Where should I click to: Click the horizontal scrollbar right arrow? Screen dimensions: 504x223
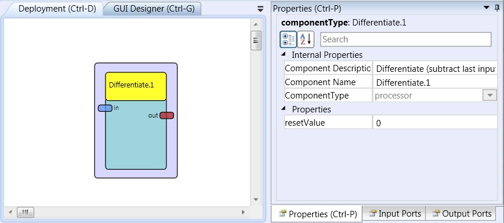tap(244, 212)
